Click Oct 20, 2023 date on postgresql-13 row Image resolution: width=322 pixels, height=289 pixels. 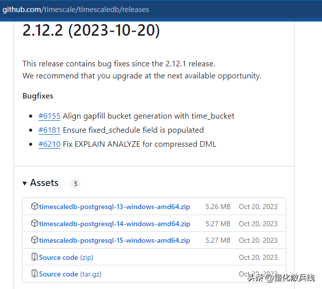258,207
